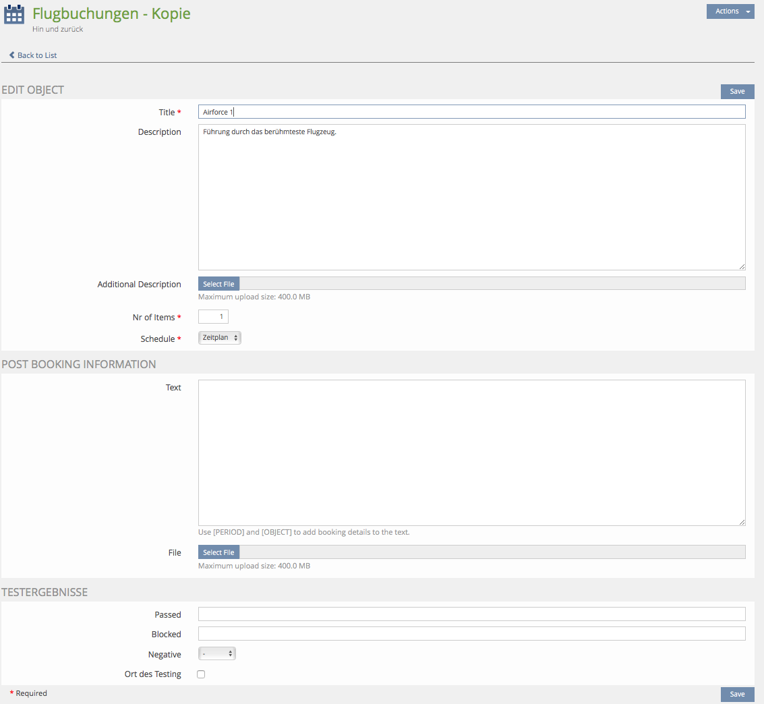Click the calendar booking icon in header
Screen dimensions: 764x704
[x=14, y=14]
